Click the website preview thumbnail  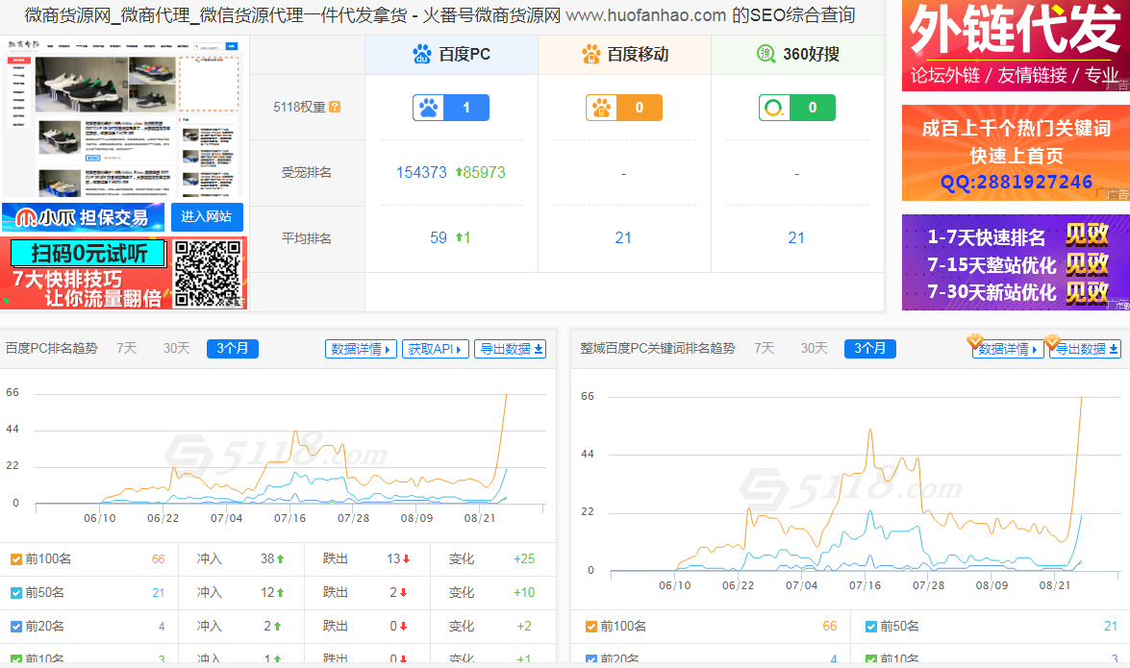point(124,116)
